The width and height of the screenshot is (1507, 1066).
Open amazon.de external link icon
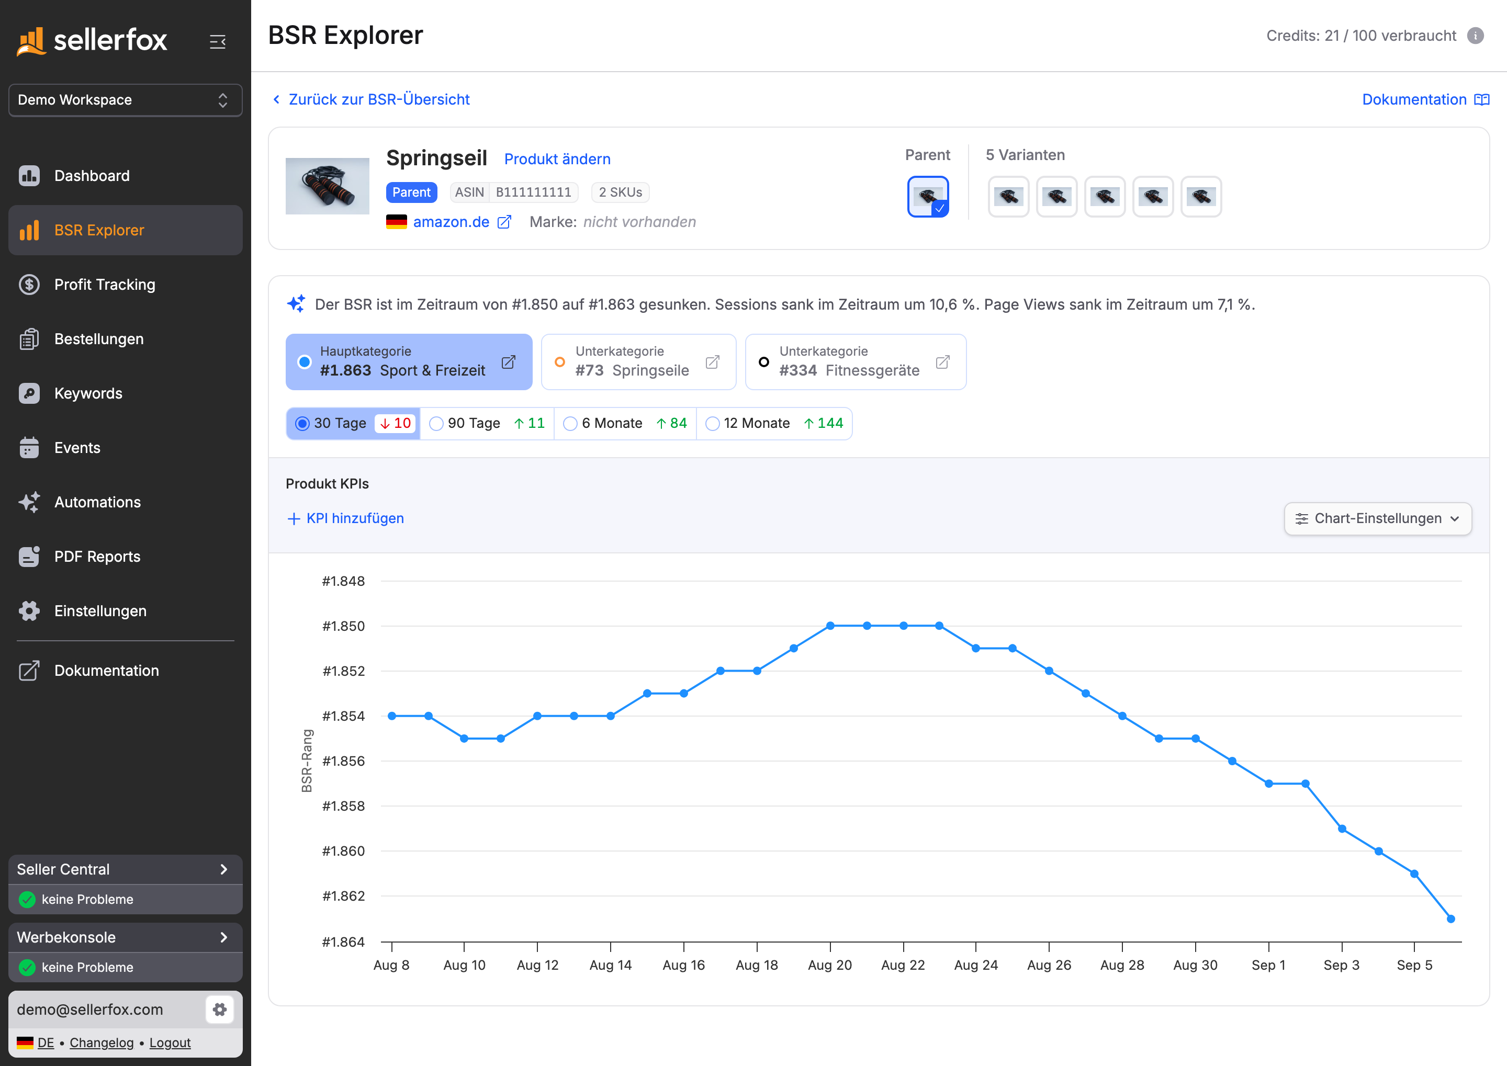[504, 222]
